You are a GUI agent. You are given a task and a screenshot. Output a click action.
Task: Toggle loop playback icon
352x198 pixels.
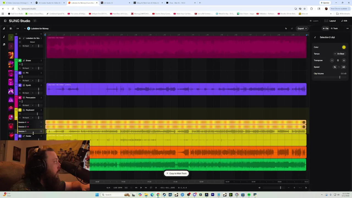(151, 188)
